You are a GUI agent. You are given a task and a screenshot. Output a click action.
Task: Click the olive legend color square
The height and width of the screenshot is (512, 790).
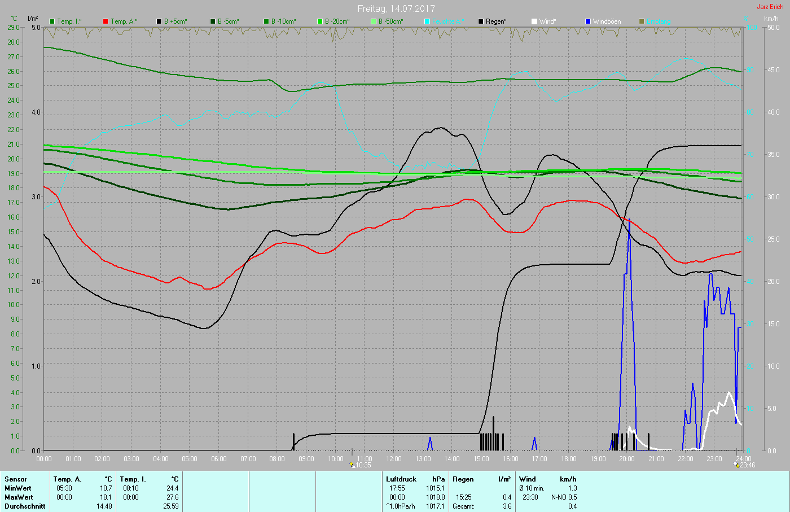pos(642,21)
